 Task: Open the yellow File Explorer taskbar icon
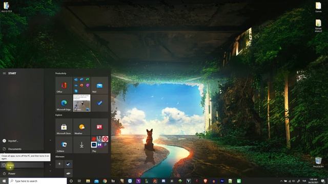[88, 181]
